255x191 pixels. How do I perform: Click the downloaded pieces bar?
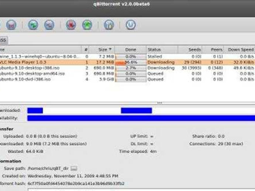point(141,111)
